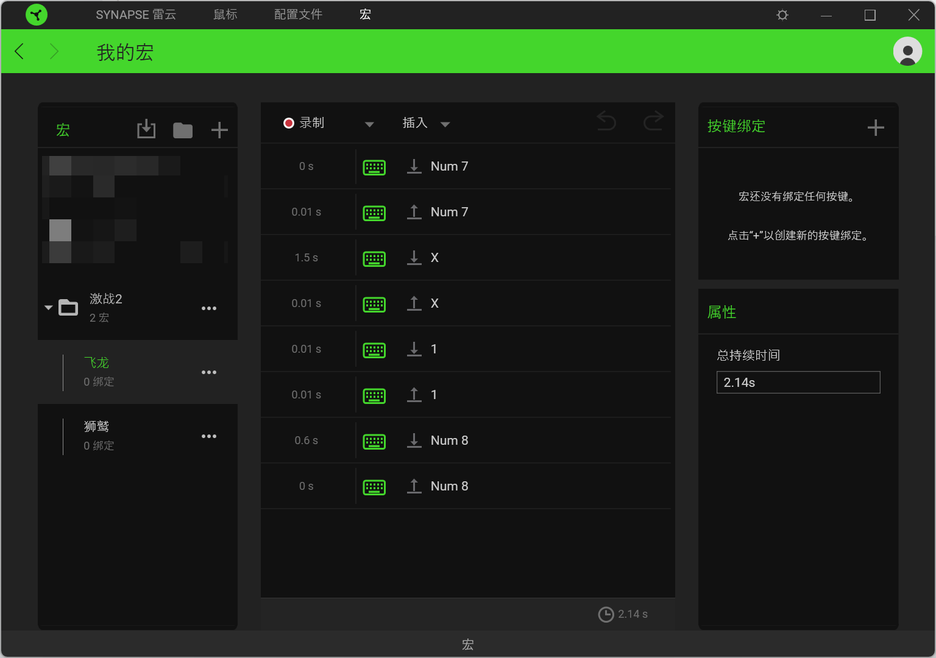Start recording with the 录制 button
Viewport: 936px width, 658px height.
coord(304,123)
